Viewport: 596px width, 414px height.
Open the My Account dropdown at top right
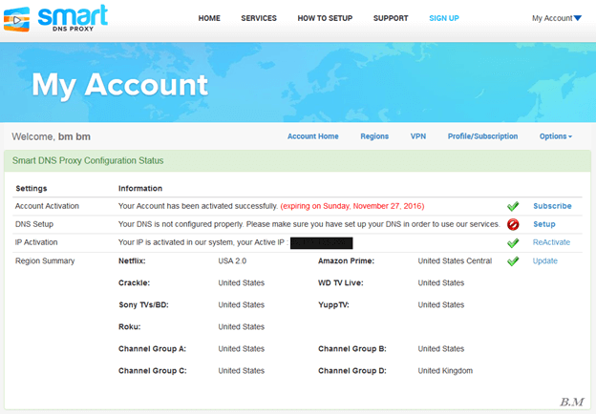(x=557, y=18)
